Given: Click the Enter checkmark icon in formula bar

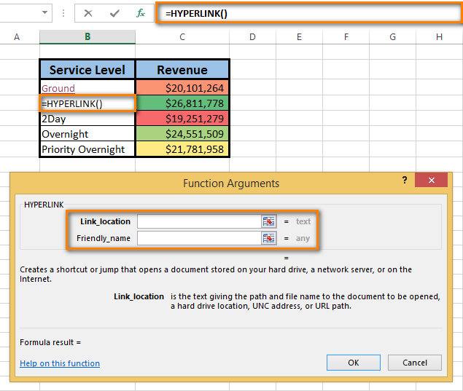Looking at the screenshot, I should pyautogui.click(x=114, y=13).
